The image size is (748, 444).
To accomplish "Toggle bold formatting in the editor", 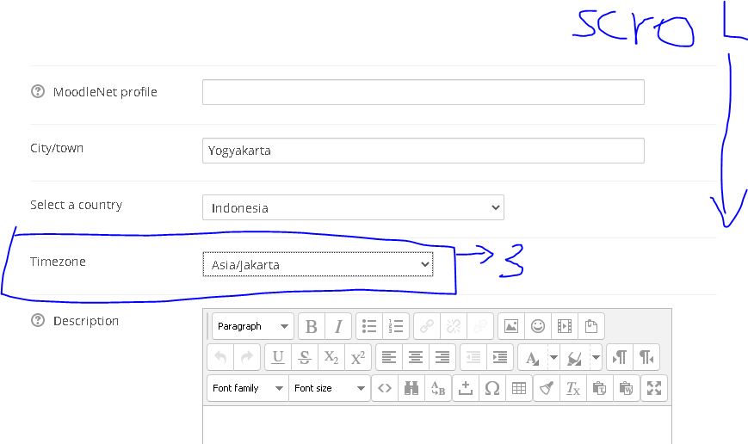I will [312, 326].
